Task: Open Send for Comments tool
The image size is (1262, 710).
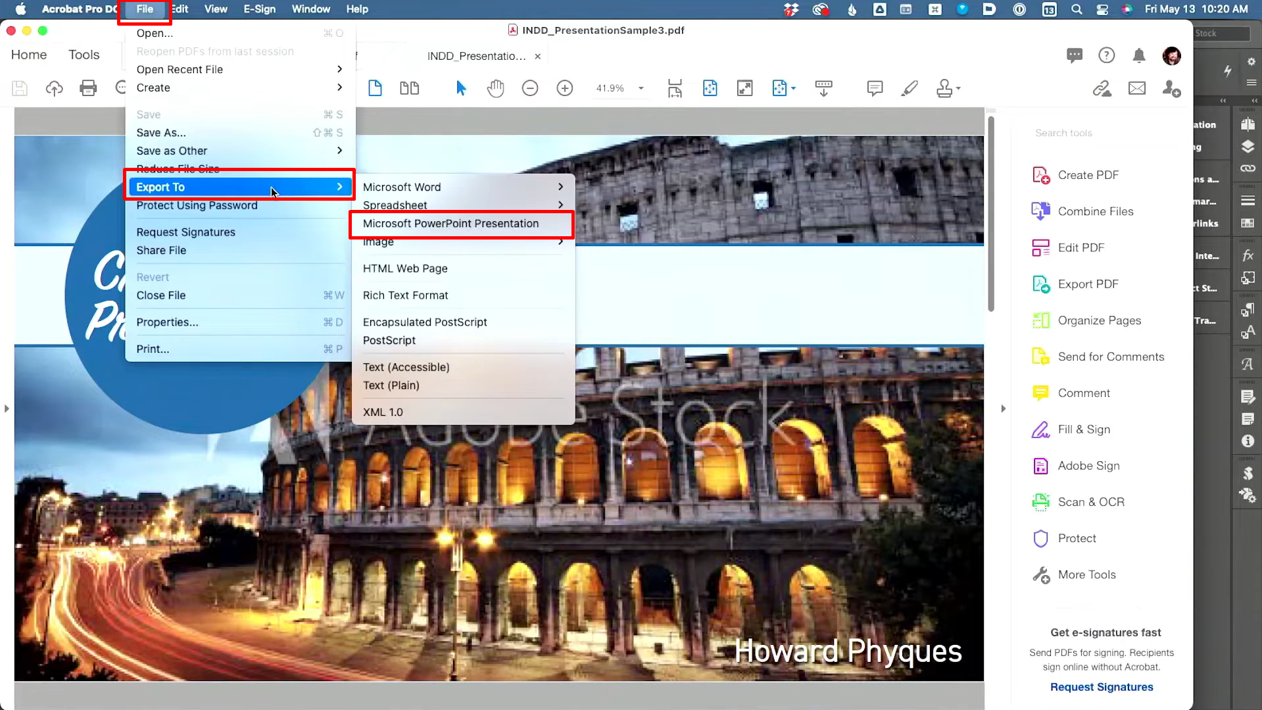Action: tap(1098, 357)
